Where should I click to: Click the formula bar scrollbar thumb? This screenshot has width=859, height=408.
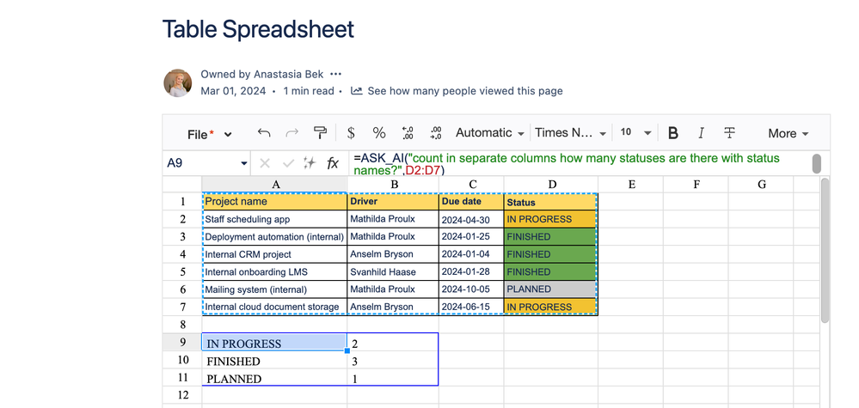tap(816, 163)
